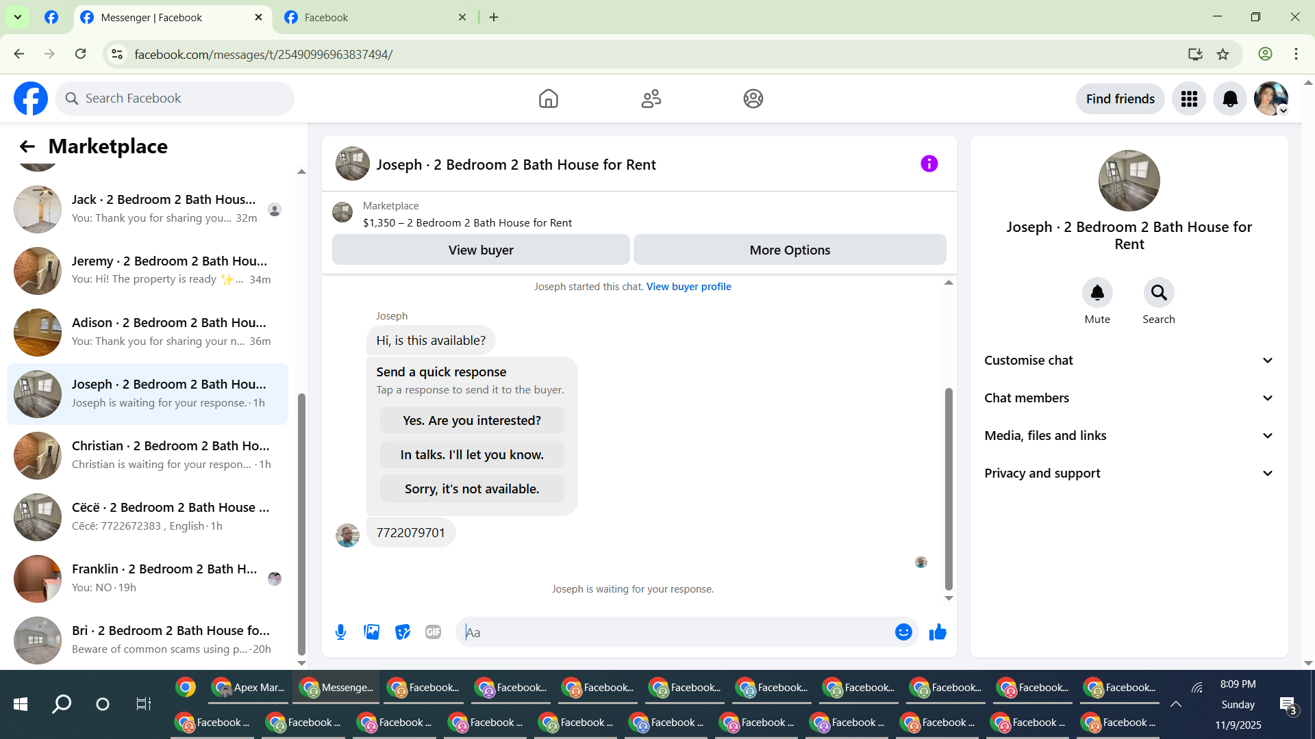Reload the page in Chrome

(x=81, y=54)
